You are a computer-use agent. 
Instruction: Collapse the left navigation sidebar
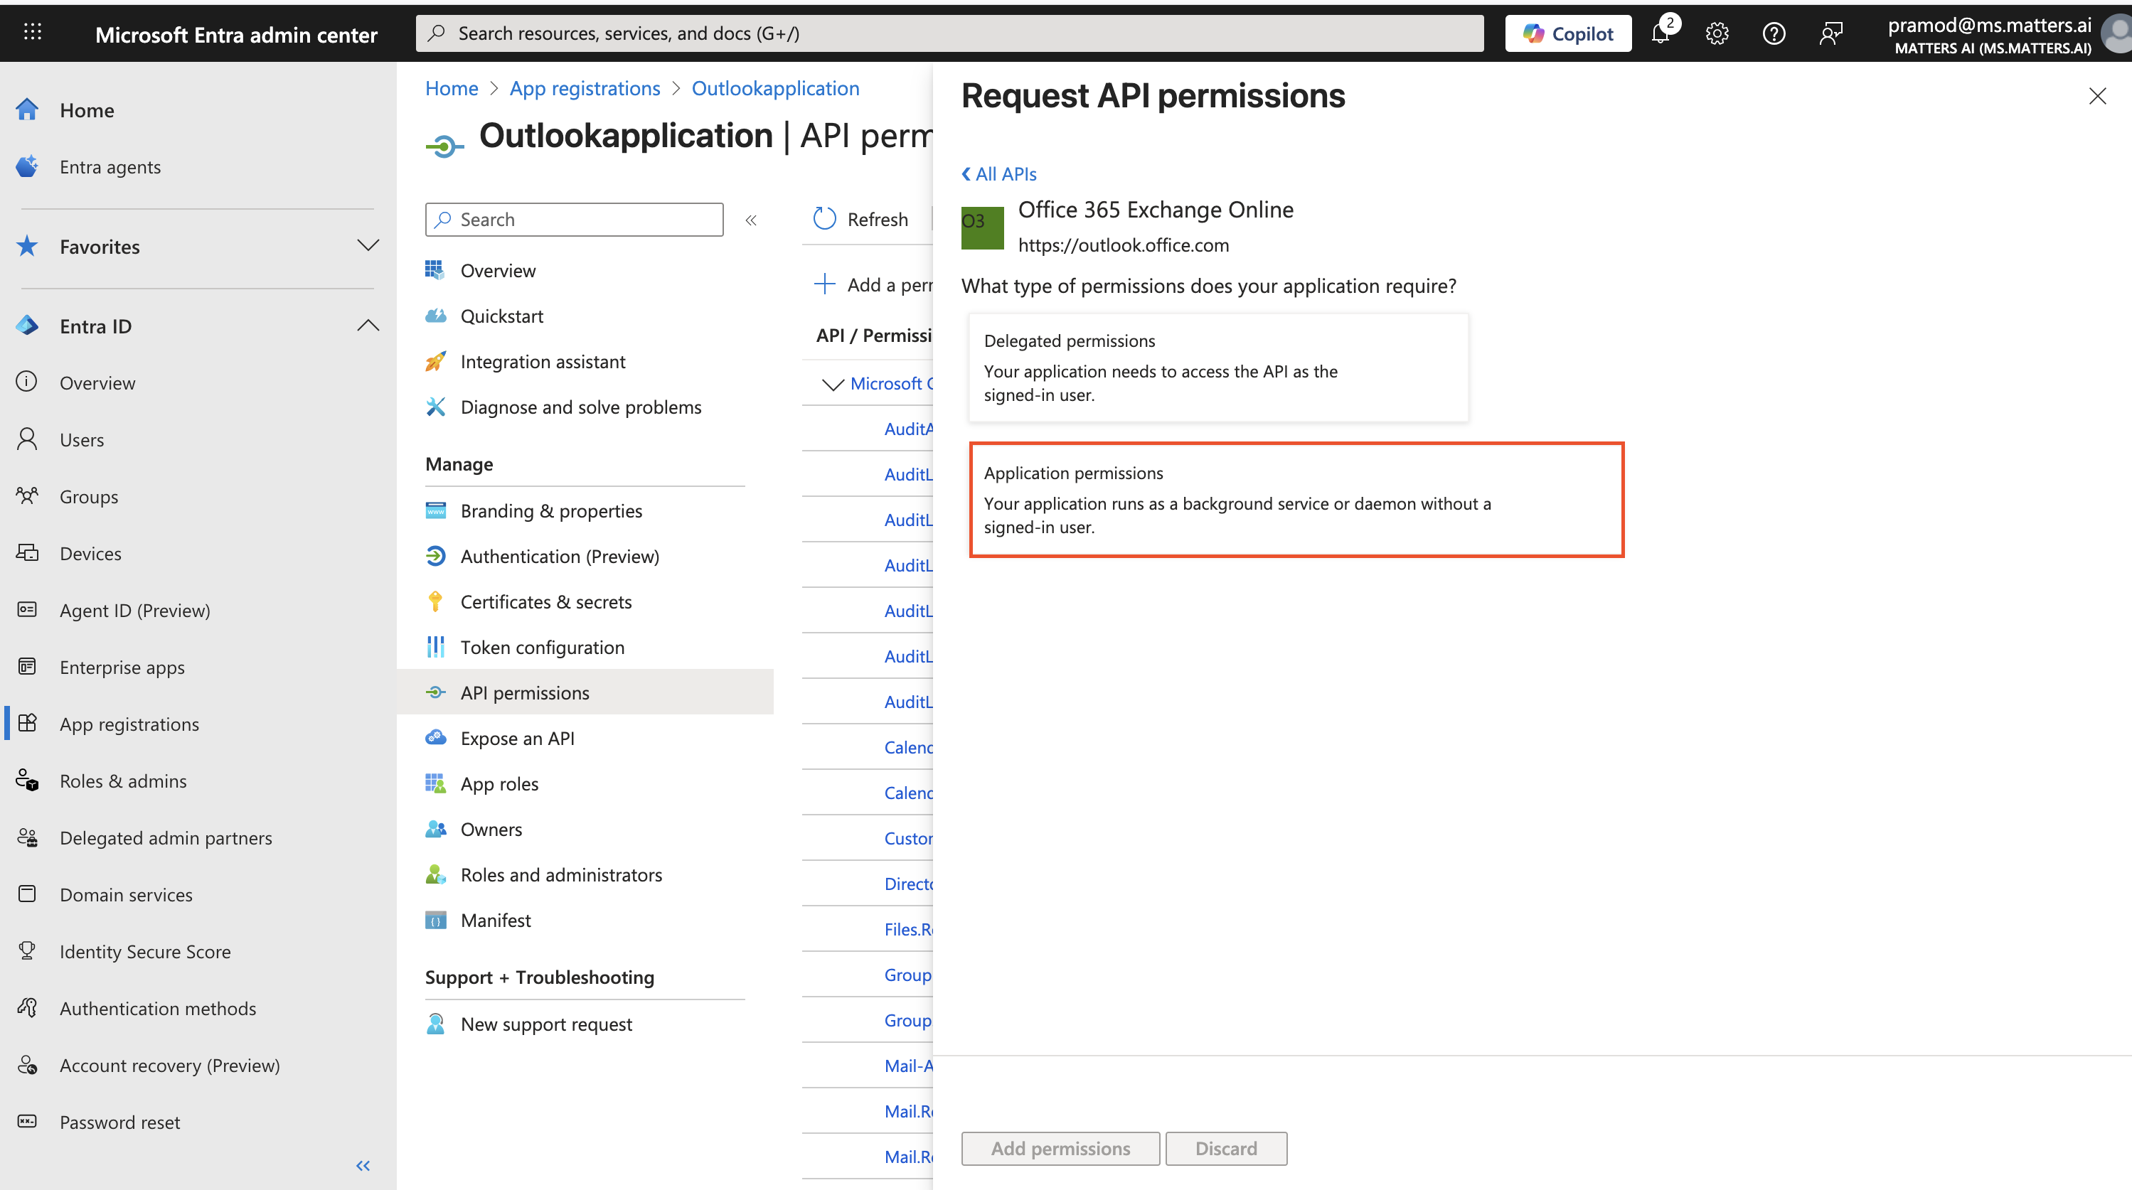tap(363, 1166)
